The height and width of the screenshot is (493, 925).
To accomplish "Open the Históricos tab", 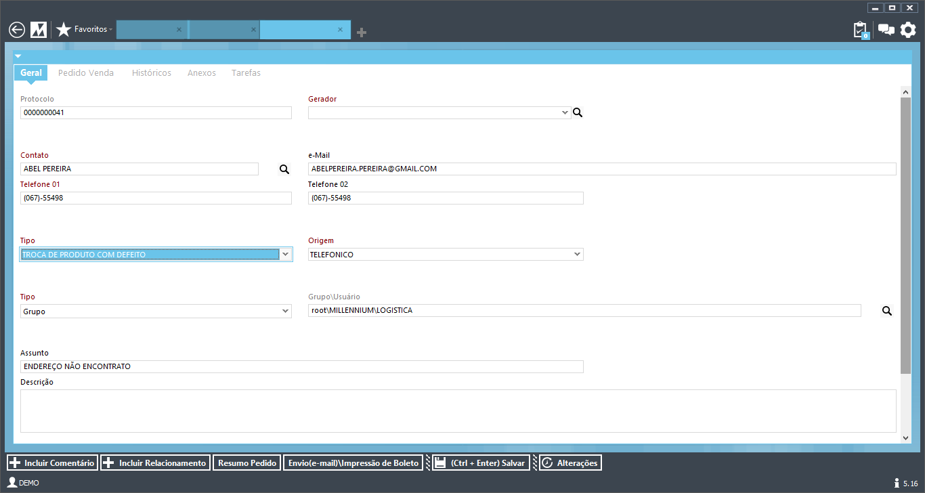I will coord(151,73).
